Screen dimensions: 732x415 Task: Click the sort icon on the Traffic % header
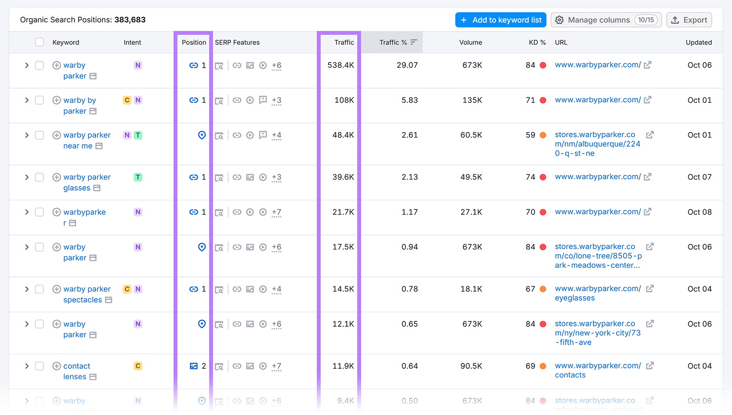[414, 42]
